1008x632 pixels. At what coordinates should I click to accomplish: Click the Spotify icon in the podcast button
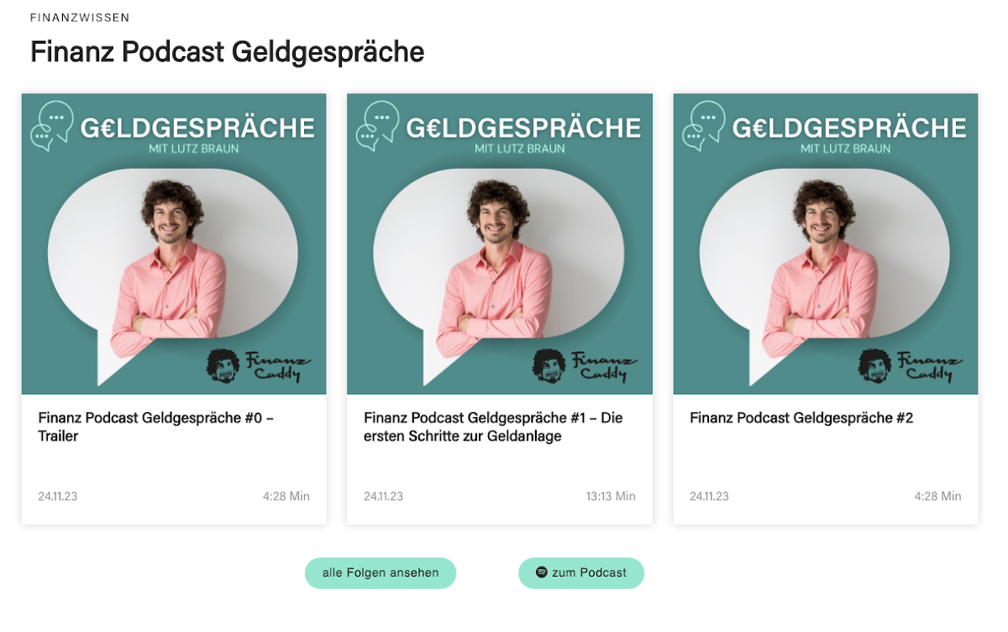[542, 572]
